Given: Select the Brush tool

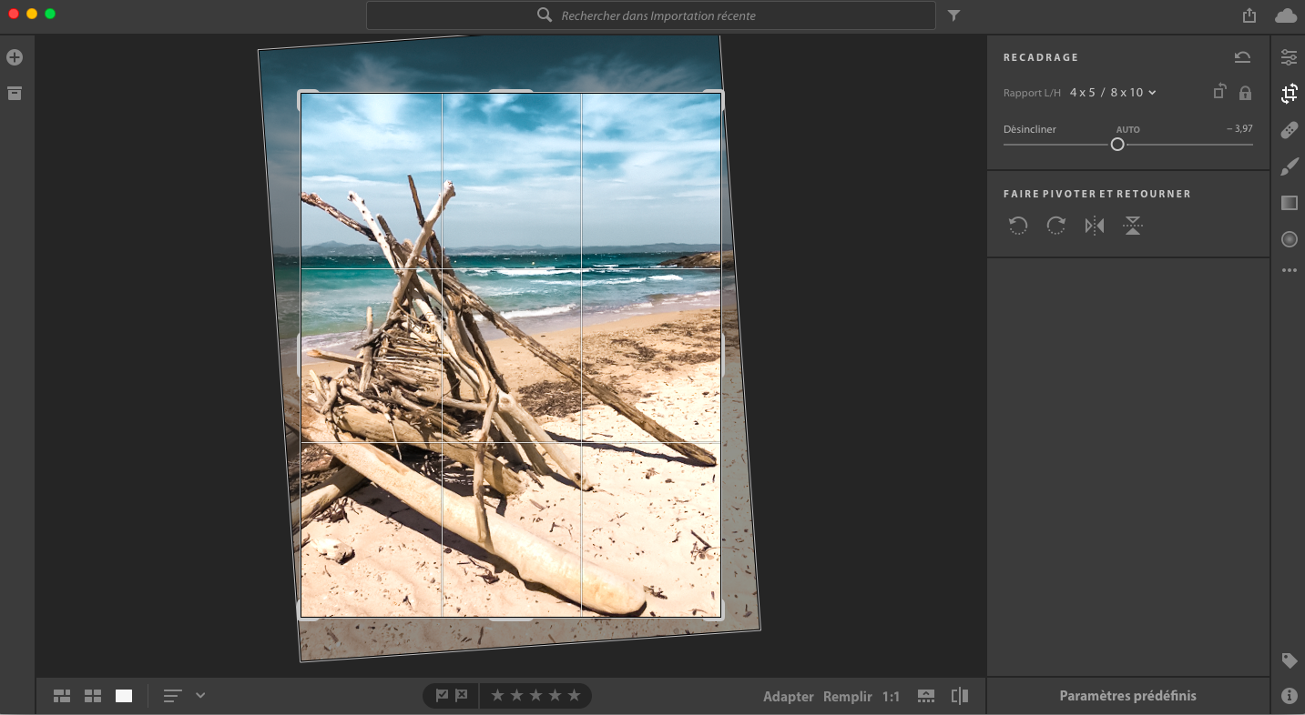Looking at the screenshot, I should 1289,166.
